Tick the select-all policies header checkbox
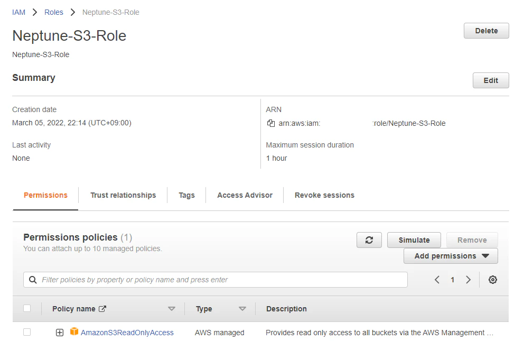 point(27,308)
